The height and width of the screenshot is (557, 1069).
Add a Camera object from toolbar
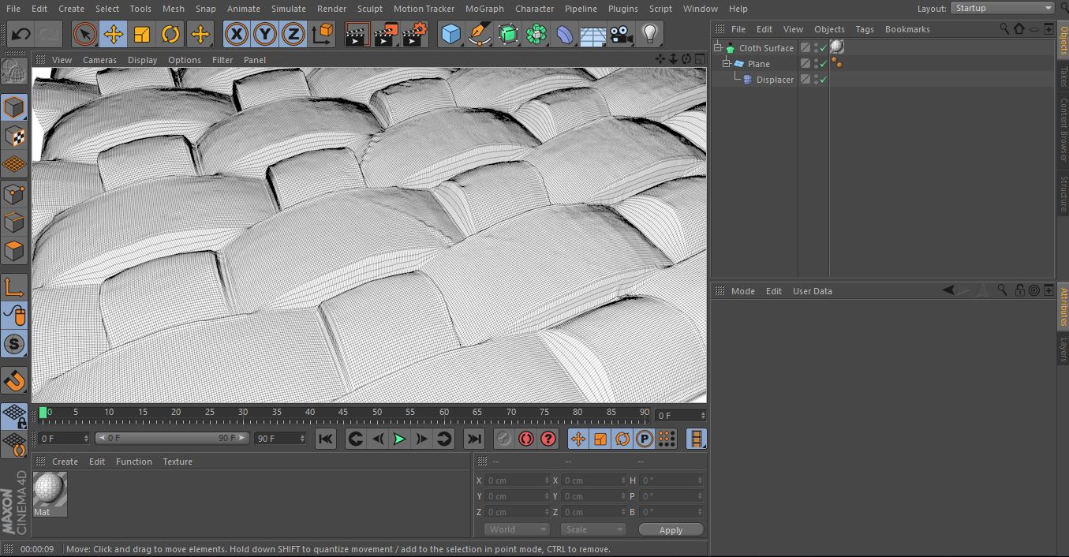point(622,35)
